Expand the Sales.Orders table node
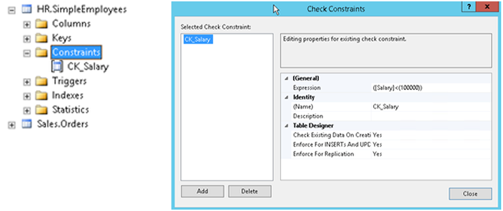 (x=12, y=125)
